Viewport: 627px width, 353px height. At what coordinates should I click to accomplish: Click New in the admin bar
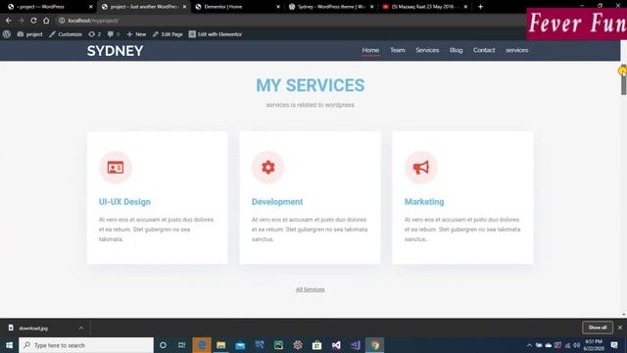click(x=136, y=34)
